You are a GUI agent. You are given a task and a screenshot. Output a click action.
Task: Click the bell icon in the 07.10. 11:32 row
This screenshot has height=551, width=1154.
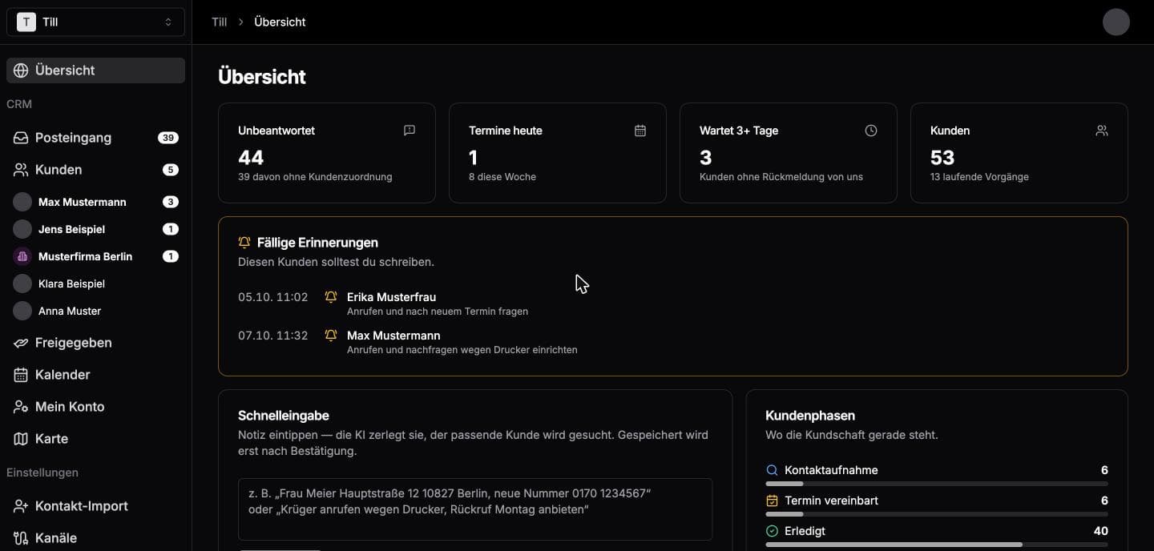pos(331,336)
